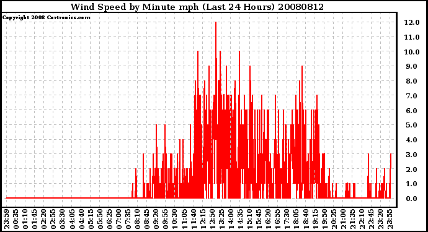Viewport: 428px width, 232px height.
Task: Click the 3.0 y-axis label
Action: pyautogui.click(x=412, y=155)
